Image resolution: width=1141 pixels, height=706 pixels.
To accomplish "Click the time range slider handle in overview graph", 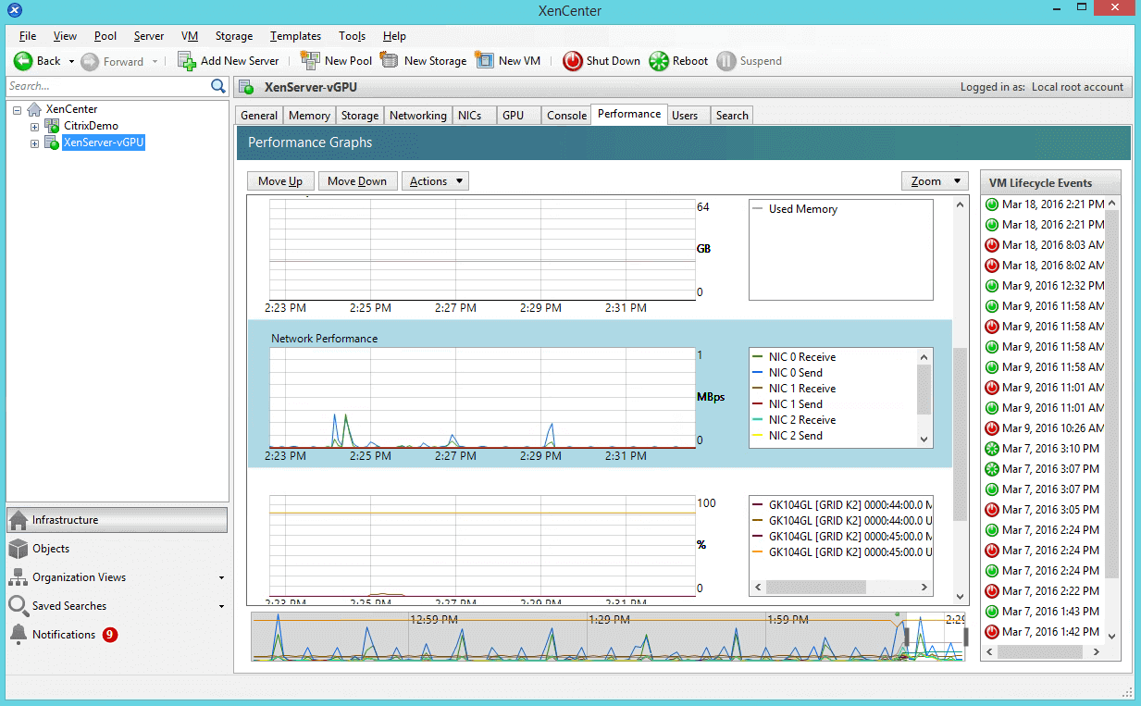I will click(x=907, y=637).
